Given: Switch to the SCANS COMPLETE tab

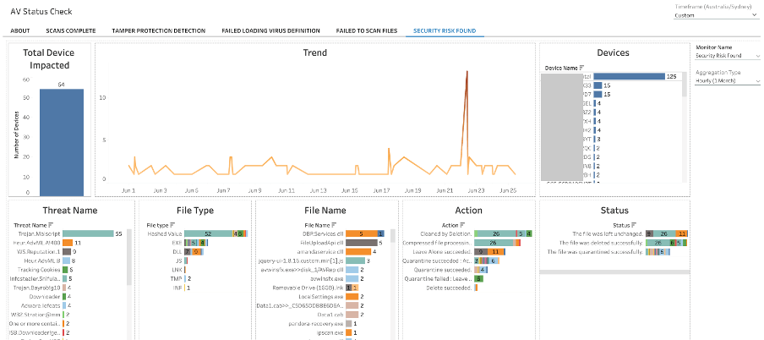Looking at the screenshot, I should click(71, 30).
